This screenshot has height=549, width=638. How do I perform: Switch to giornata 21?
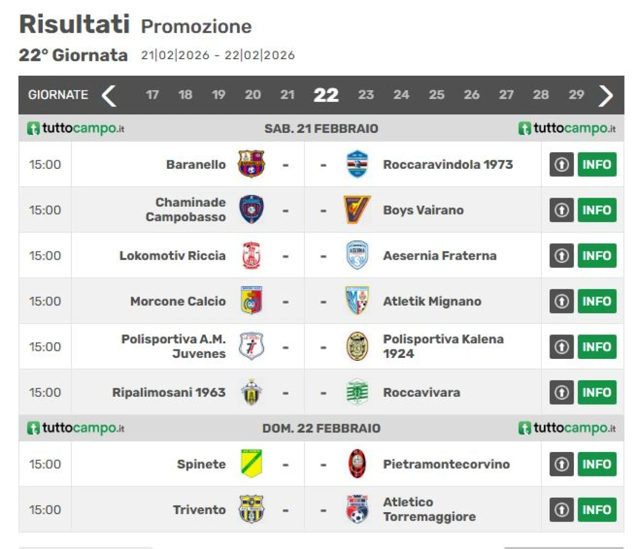[287, 95]
